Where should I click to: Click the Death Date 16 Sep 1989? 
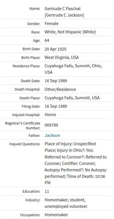(x=56, y=81)
